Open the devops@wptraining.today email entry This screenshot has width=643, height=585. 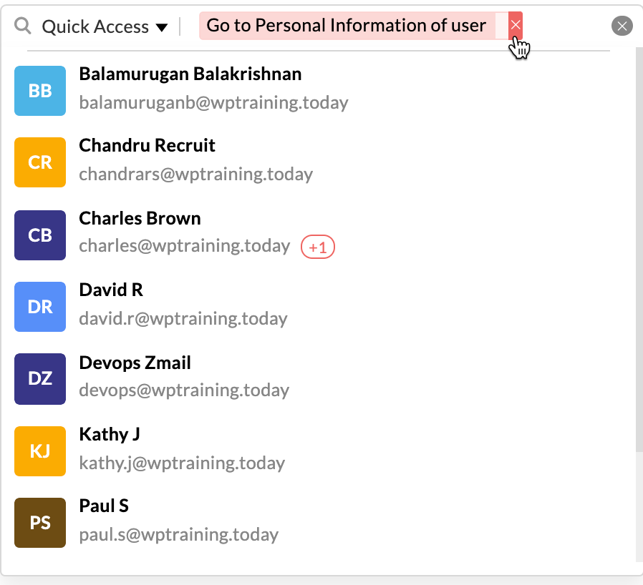point(184,390)
